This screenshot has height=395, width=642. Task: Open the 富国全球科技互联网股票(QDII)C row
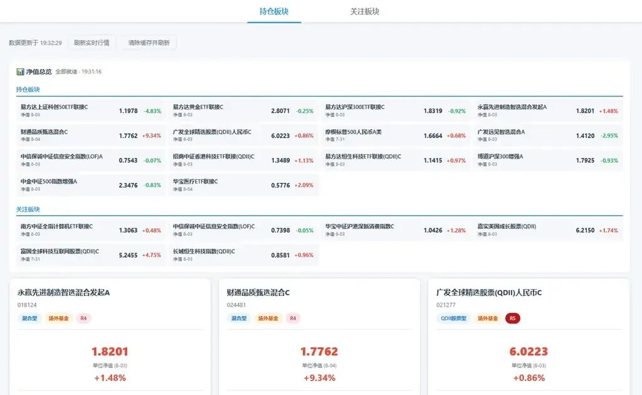point(91,255)
